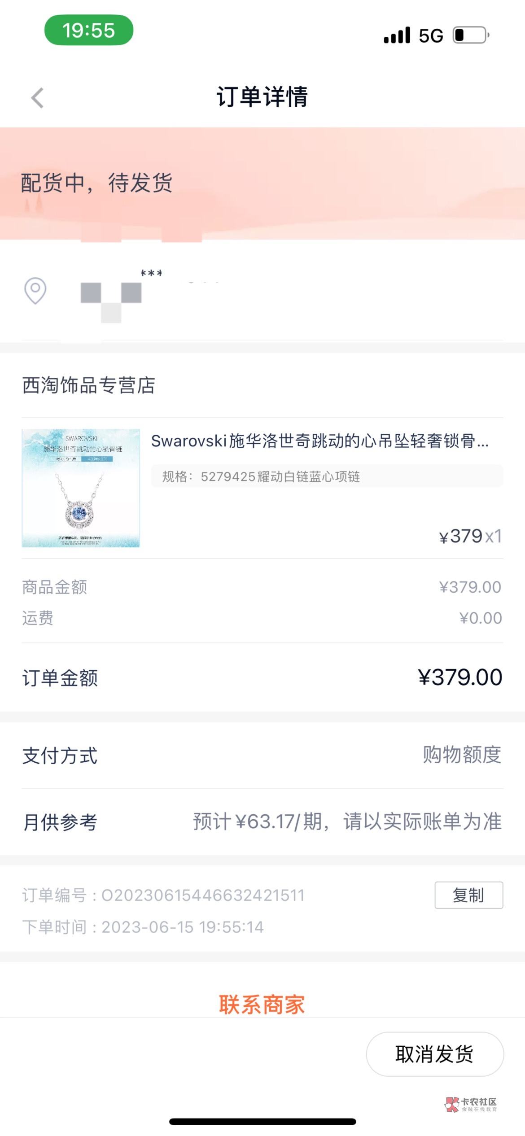Tap the 月供参考 installment row
Image resolution: width=525 pixels, height=1136 pixels.
tap(262, 821)
